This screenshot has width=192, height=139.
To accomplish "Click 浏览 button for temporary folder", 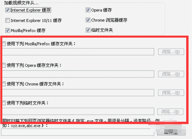I will click(170, 112).
